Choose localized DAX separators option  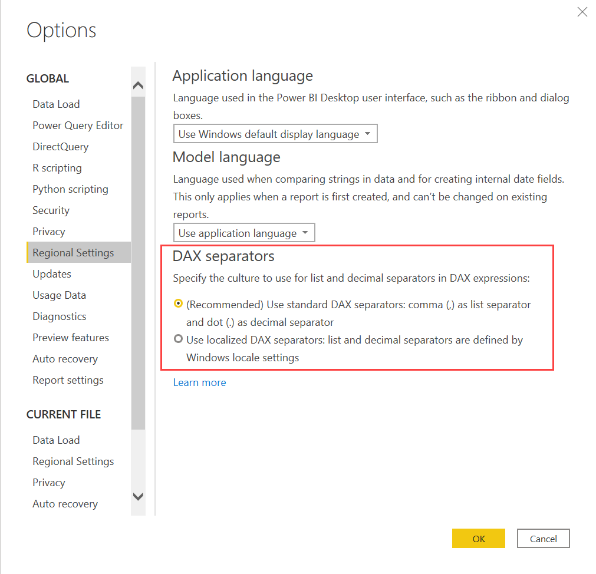178,339
